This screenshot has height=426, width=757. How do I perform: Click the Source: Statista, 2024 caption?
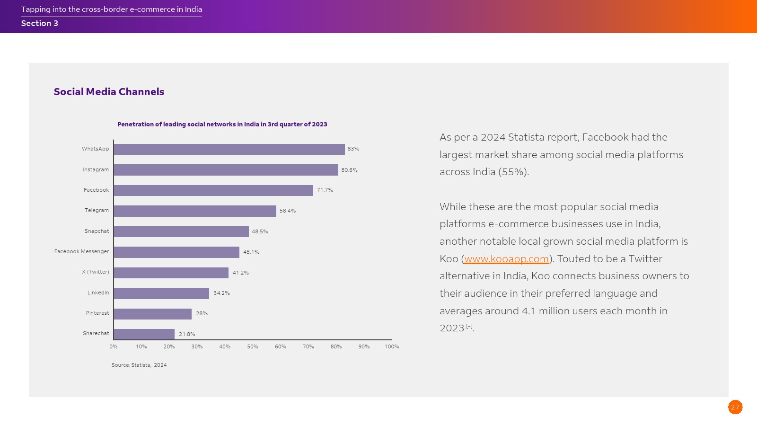pyautogui.click(x=139, y=365)
